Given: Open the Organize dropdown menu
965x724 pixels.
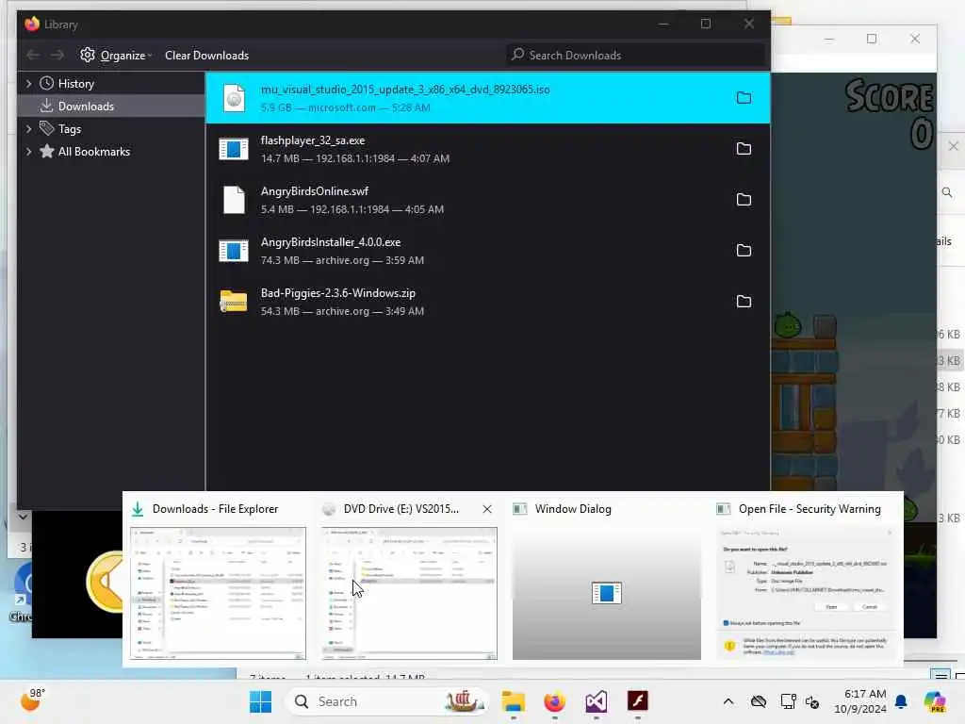Looking at the screenshot, I should 117,56.
